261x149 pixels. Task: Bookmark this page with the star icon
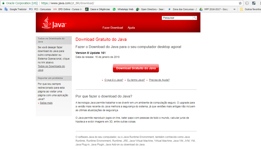point(240,3)
